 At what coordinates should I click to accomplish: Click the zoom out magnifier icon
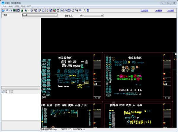pos(11,10)
